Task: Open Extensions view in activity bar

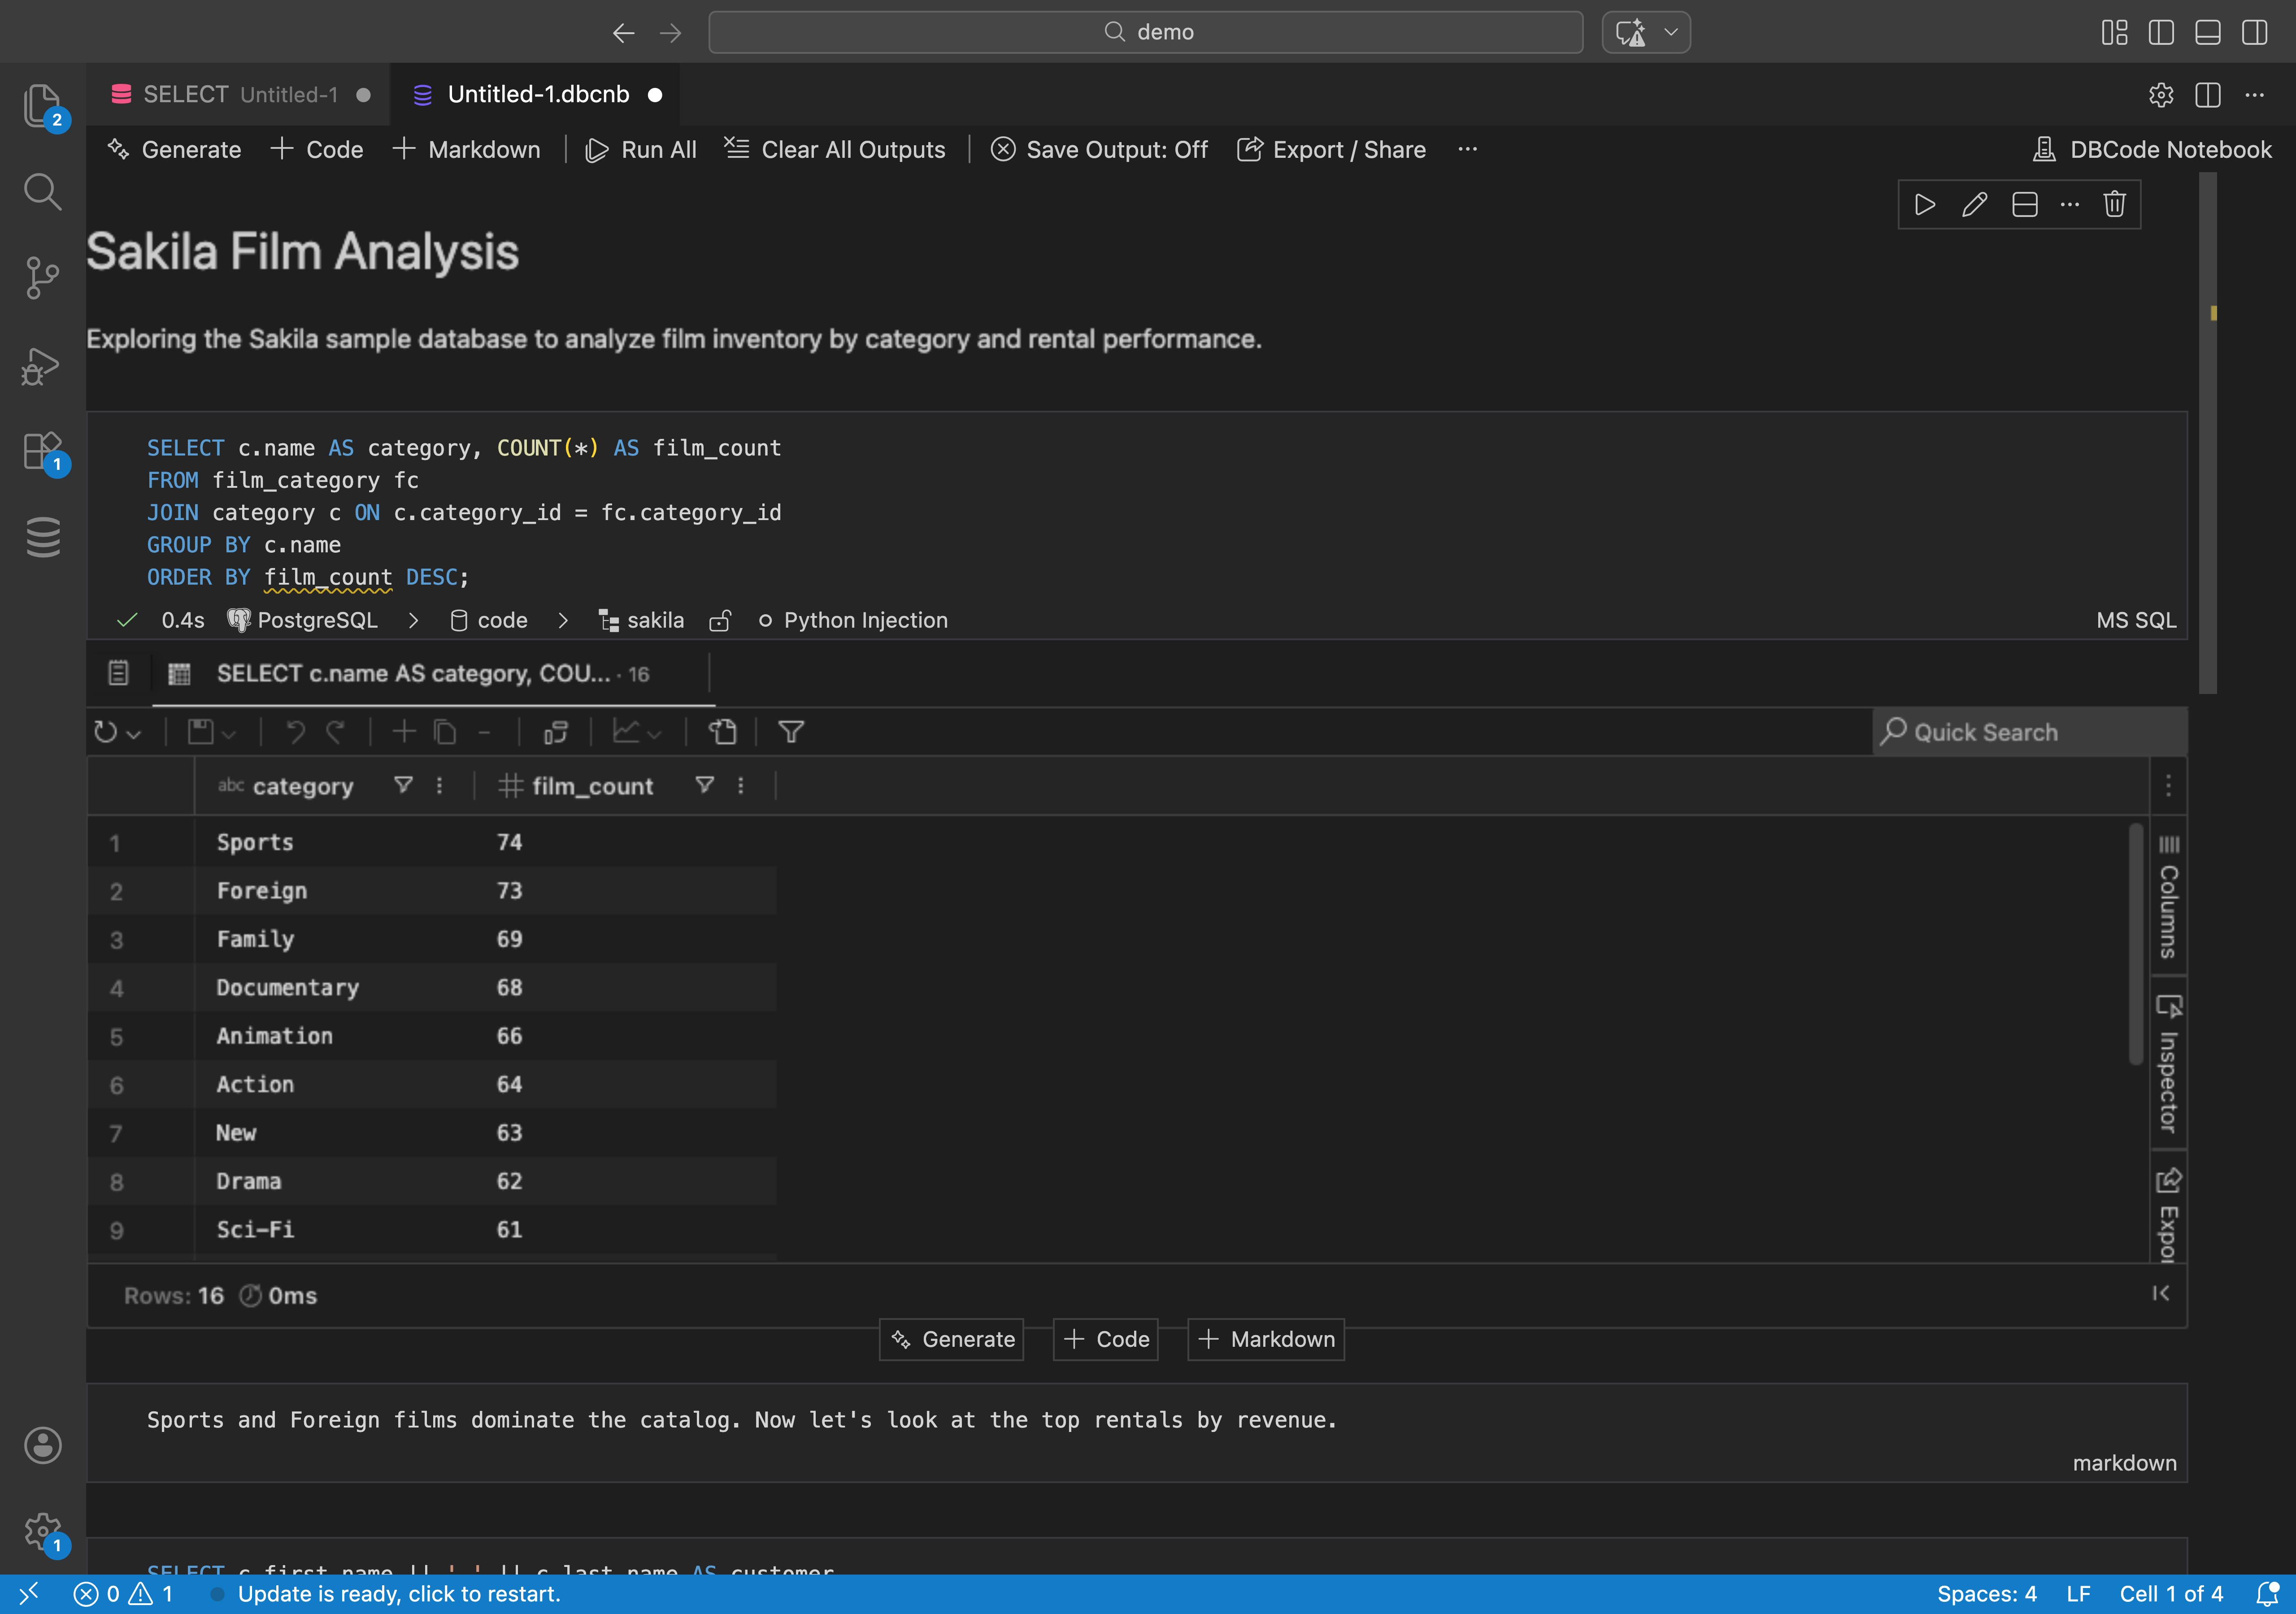Action: 42,452
